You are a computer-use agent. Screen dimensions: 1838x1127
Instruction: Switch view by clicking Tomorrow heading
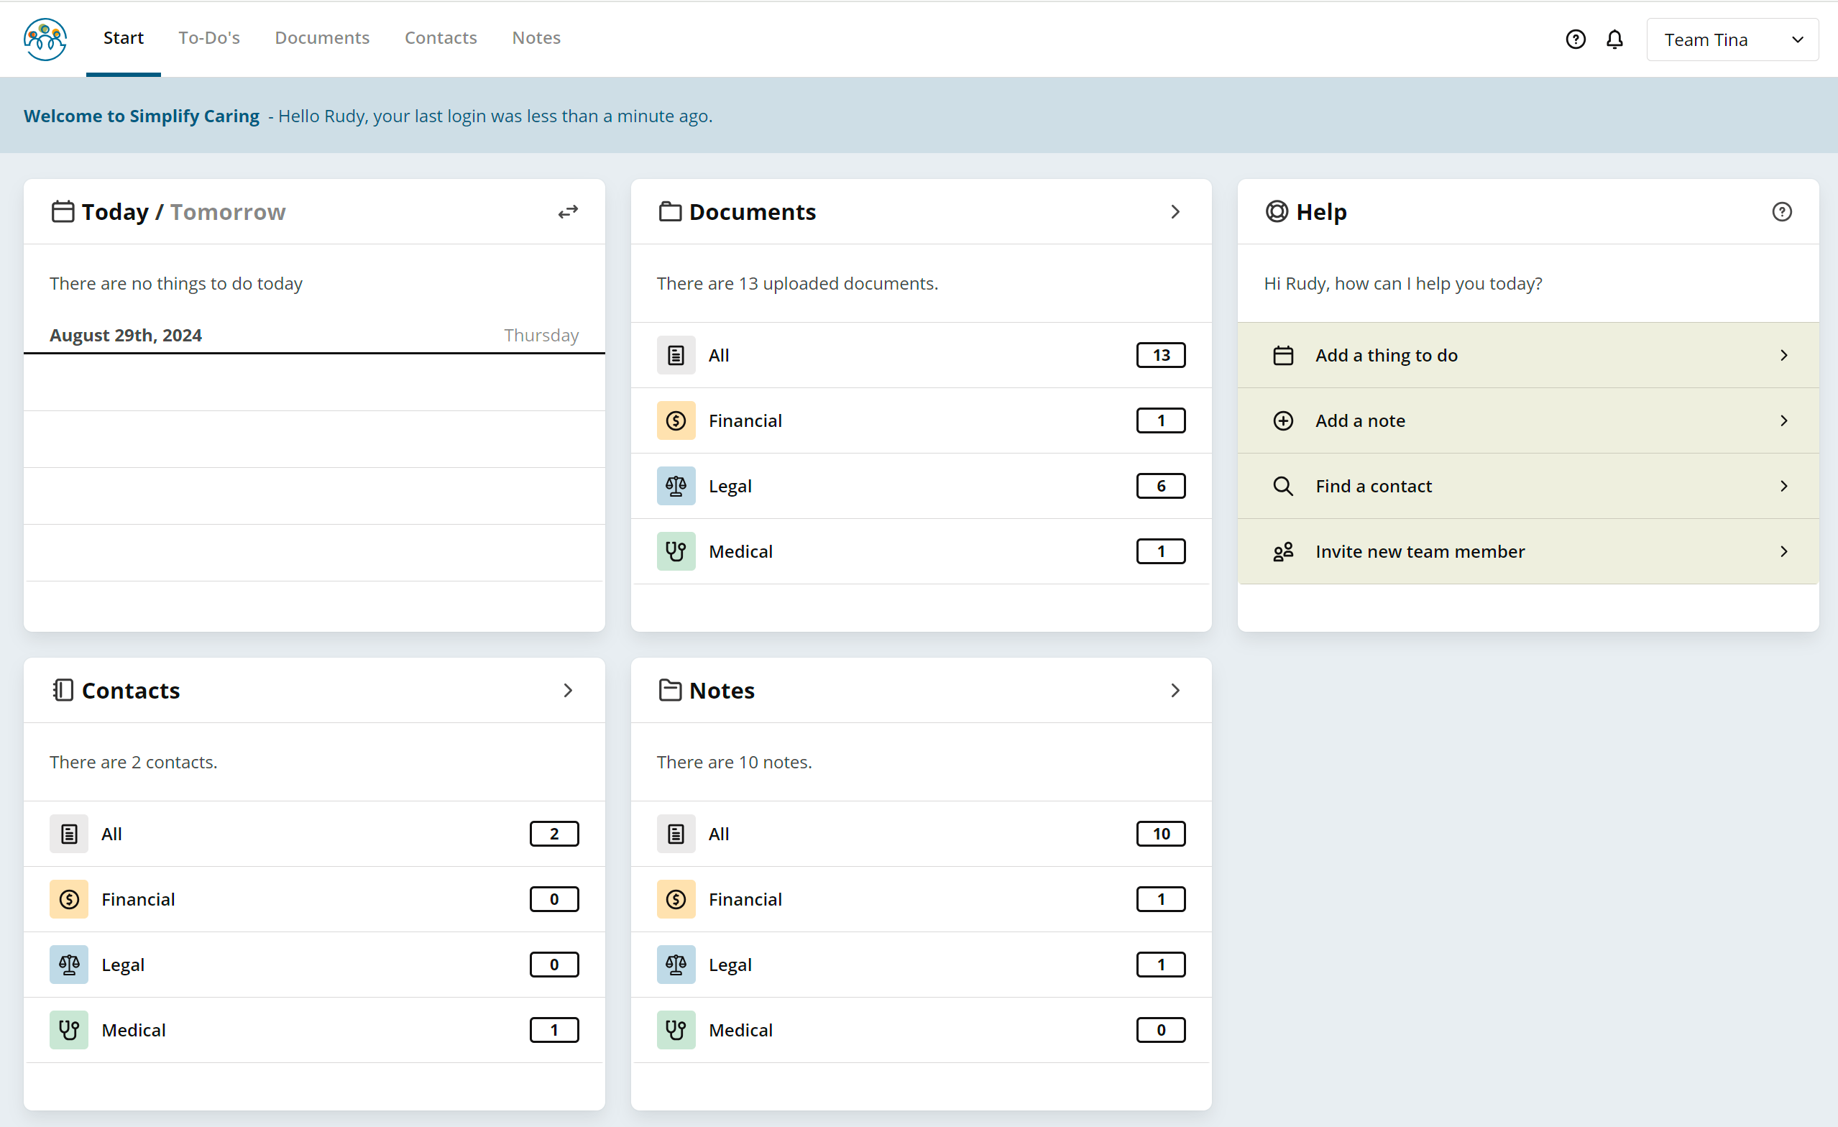[x=228, y=212]
